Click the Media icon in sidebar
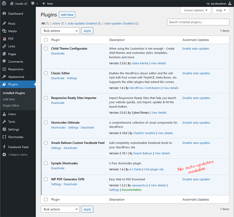Screen dimensions: 234x217 [x=4, y=31]
